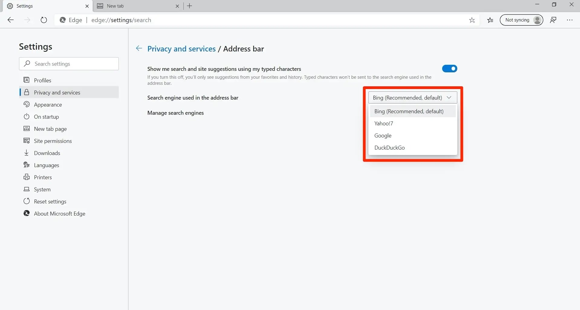The image size is (580, 310).
Task: Reload the page with refresh icon
Action: point(44,20)
